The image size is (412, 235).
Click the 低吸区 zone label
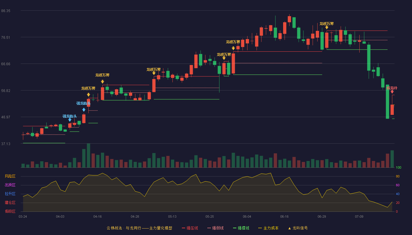tap(10, 211)
